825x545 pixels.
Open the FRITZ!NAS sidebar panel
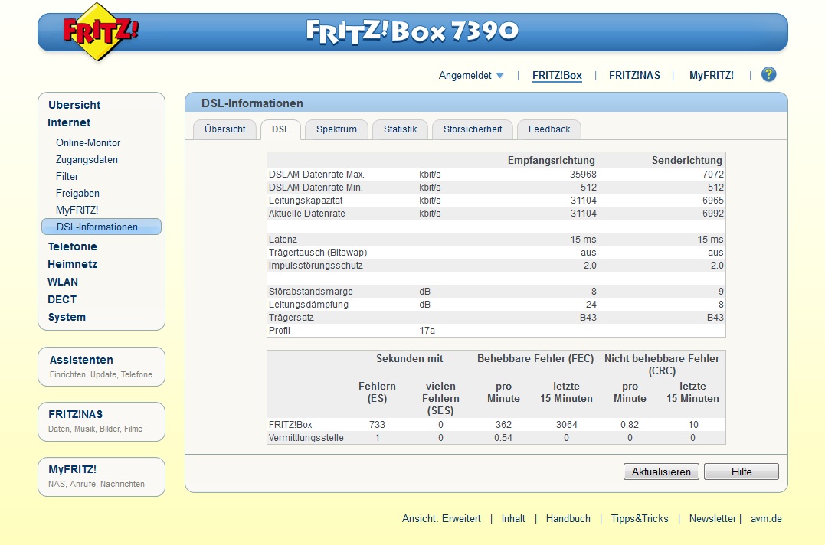[102, 422]
